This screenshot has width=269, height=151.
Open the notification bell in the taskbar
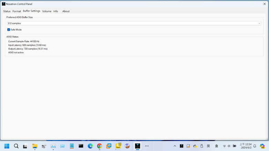255,146
